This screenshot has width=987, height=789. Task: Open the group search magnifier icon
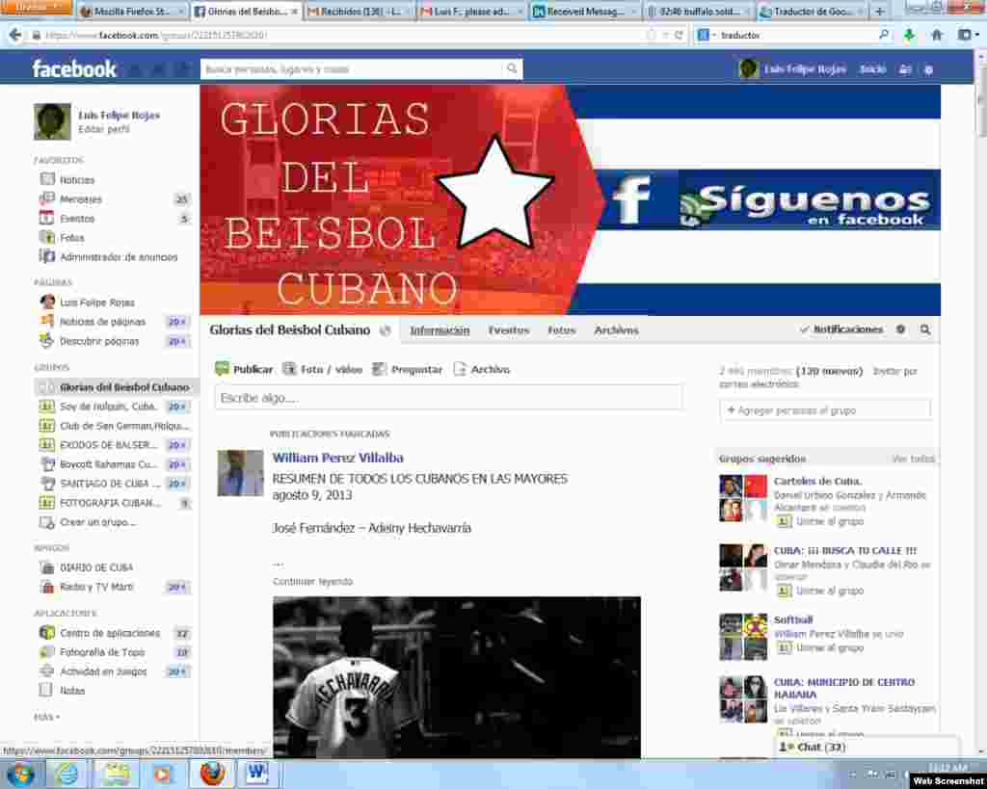click(924, 329)
